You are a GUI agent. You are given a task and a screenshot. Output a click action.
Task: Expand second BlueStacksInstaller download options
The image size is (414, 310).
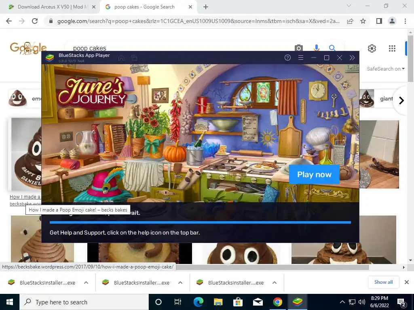pyautogui.click(x=180, y=283)
